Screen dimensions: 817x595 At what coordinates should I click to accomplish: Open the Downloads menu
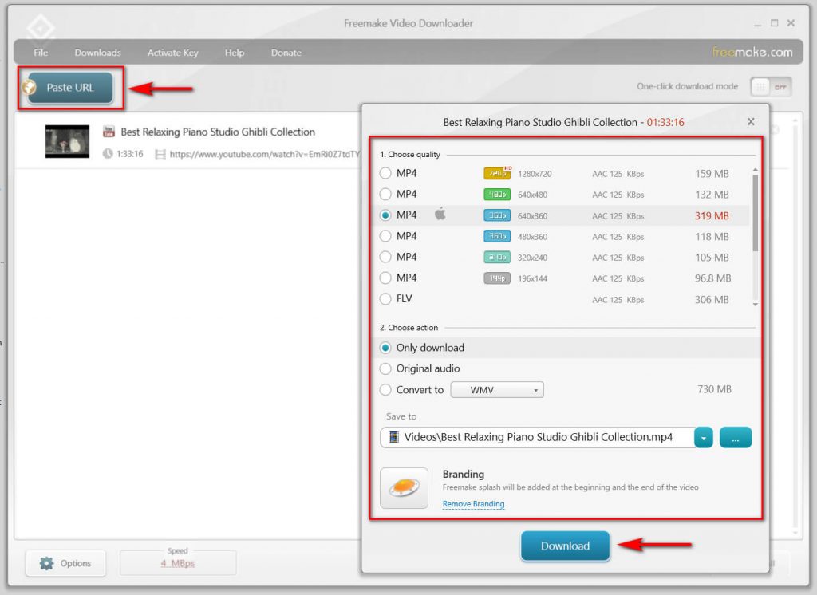[x=97, y=53]
